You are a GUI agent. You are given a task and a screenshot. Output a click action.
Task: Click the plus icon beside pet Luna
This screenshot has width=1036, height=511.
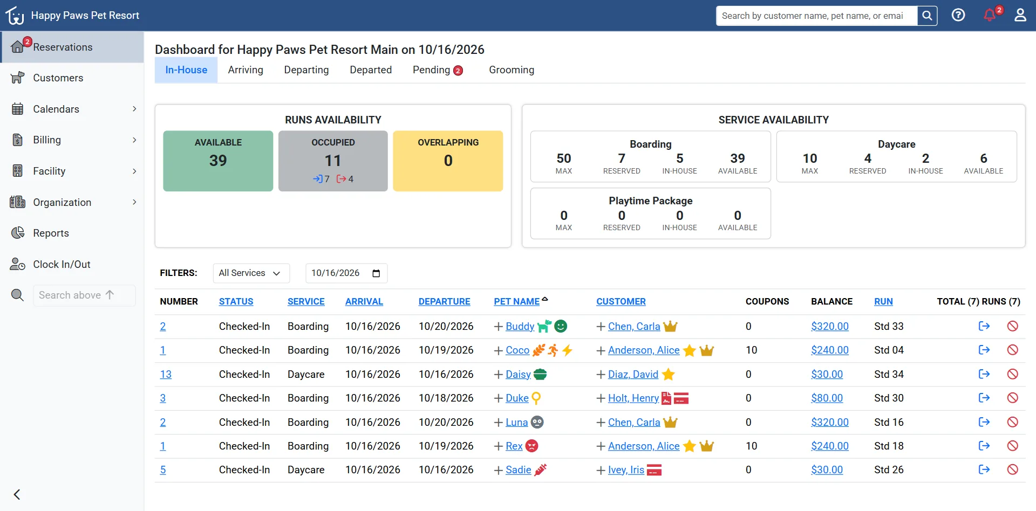[x=499, y=423]
